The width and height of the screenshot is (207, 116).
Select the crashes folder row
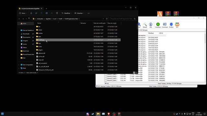click(78, 33)
